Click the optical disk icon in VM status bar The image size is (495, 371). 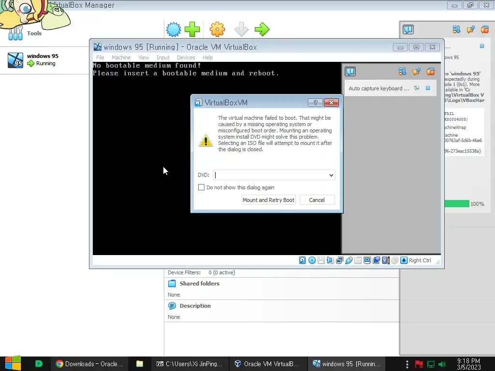pos(312,260)
